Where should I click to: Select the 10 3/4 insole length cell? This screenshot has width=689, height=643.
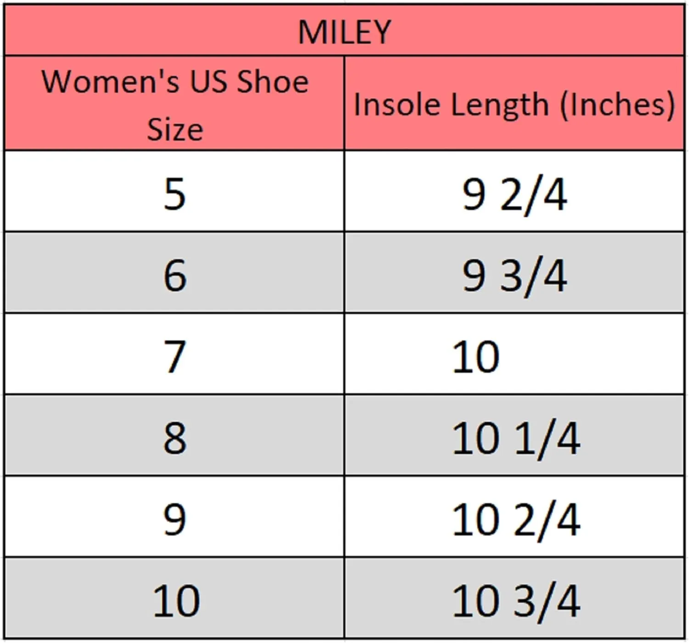point(514,598)
